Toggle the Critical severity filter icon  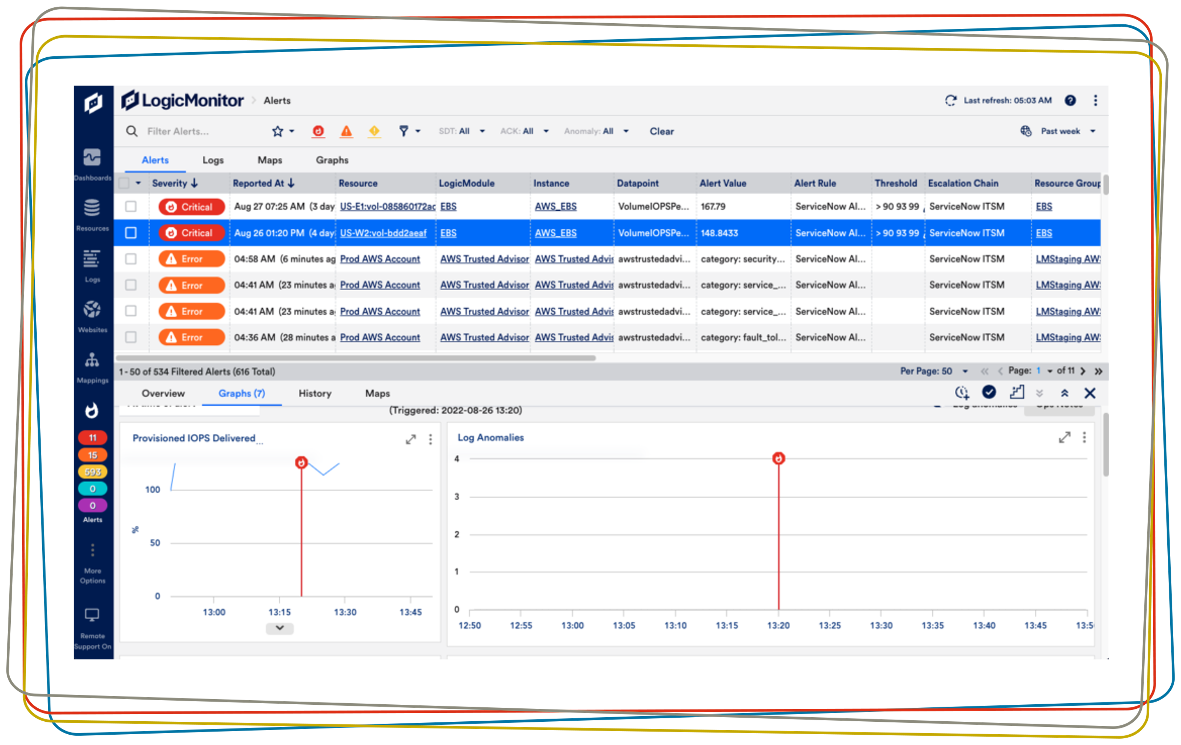pos(318,131)
